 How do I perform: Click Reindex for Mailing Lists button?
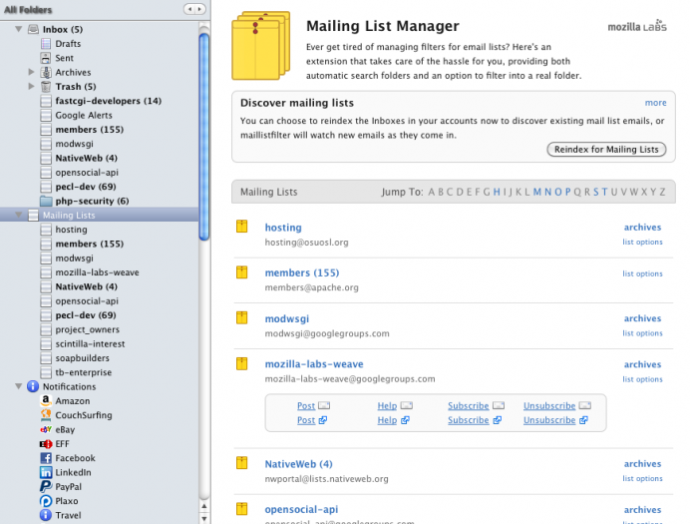[606, 150]
